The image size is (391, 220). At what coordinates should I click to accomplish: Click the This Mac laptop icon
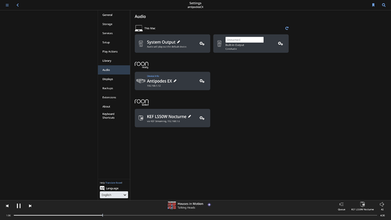click(139, 28)
